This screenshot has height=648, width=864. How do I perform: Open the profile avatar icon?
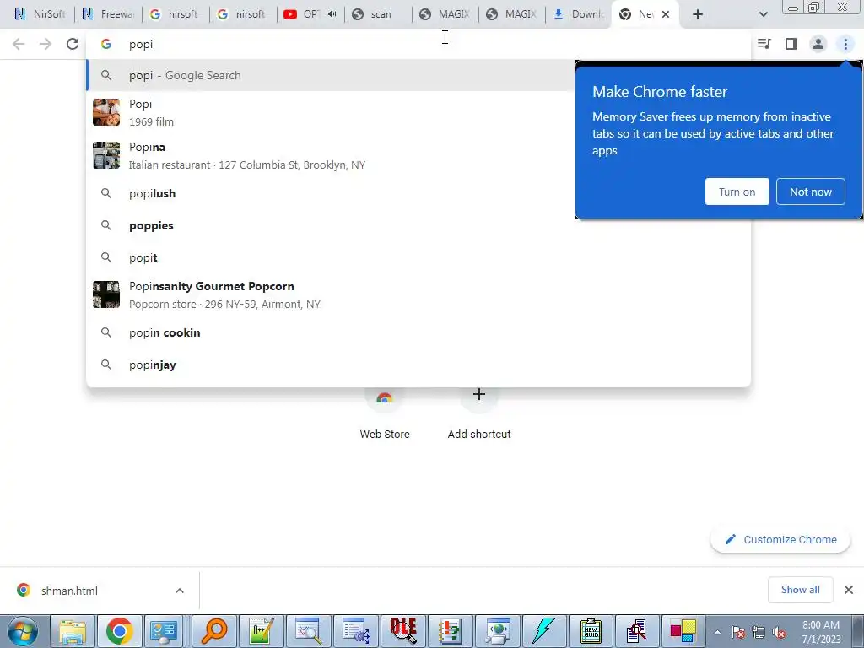[x=818, y=44]
